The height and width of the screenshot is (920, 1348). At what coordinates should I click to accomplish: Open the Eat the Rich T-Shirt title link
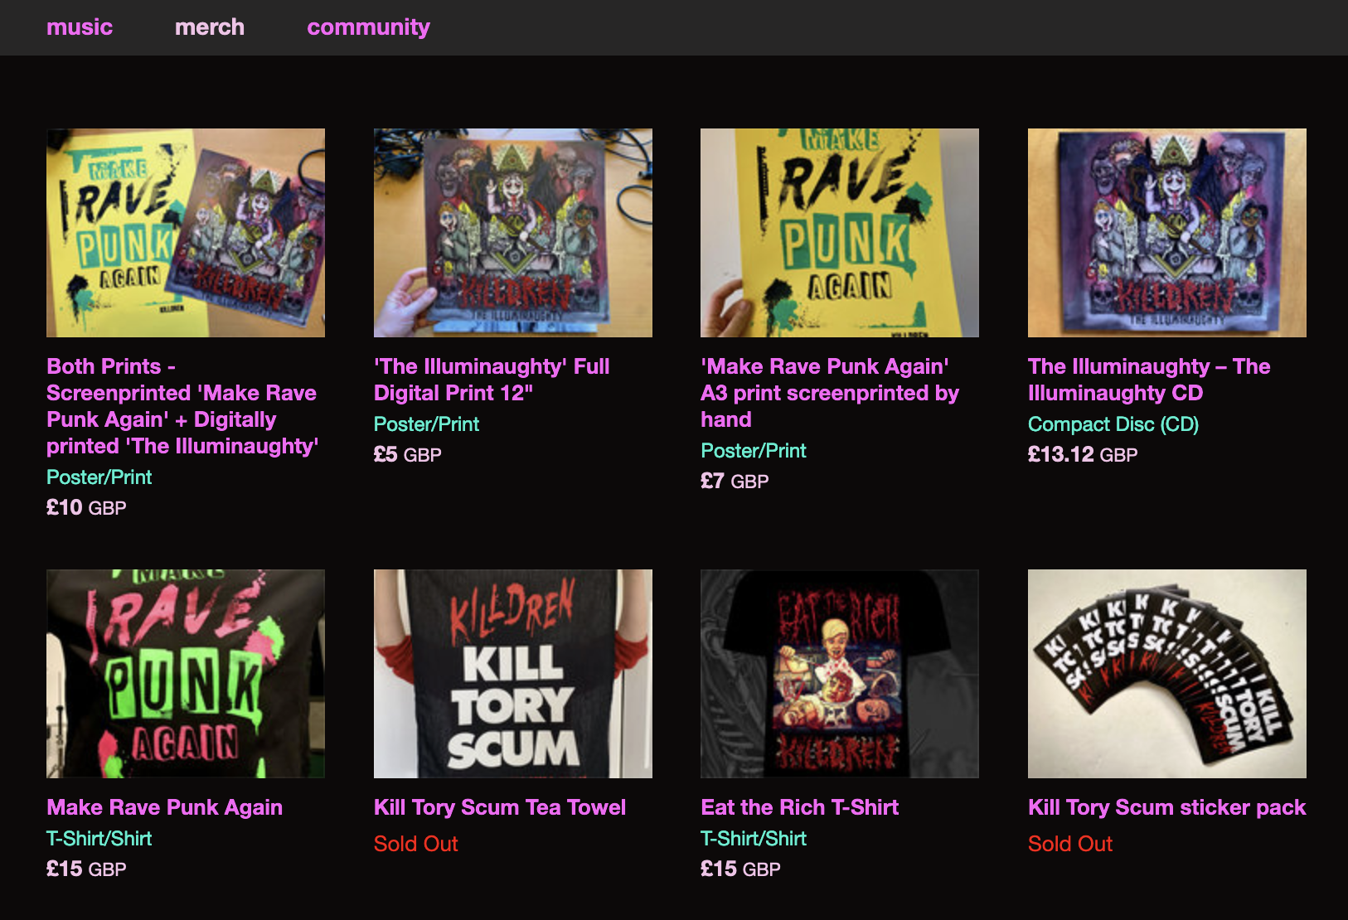(799, 807)
